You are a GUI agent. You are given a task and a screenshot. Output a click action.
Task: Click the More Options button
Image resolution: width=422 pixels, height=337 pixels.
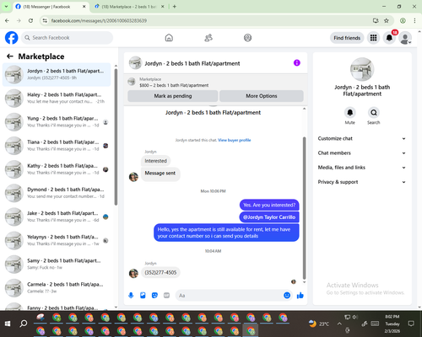262,96
